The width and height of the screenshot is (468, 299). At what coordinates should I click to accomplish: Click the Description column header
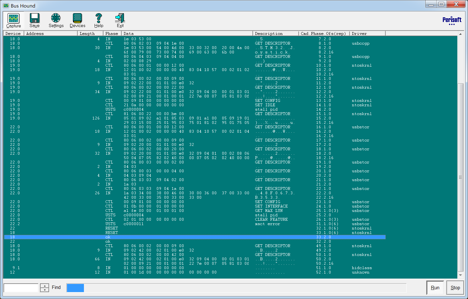(x=276, y=33)
